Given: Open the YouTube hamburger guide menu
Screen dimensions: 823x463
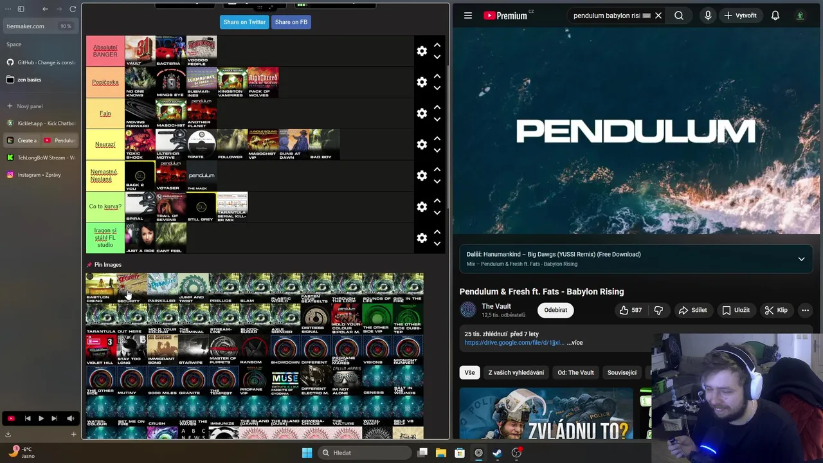Looking at the screenshot, I should [x=468, y=15].
